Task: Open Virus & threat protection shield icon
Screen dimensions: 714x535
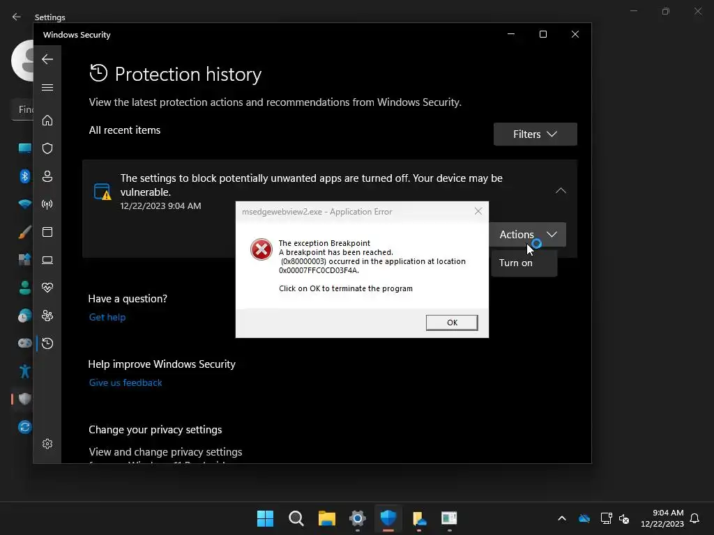Action: click(47, 148)
